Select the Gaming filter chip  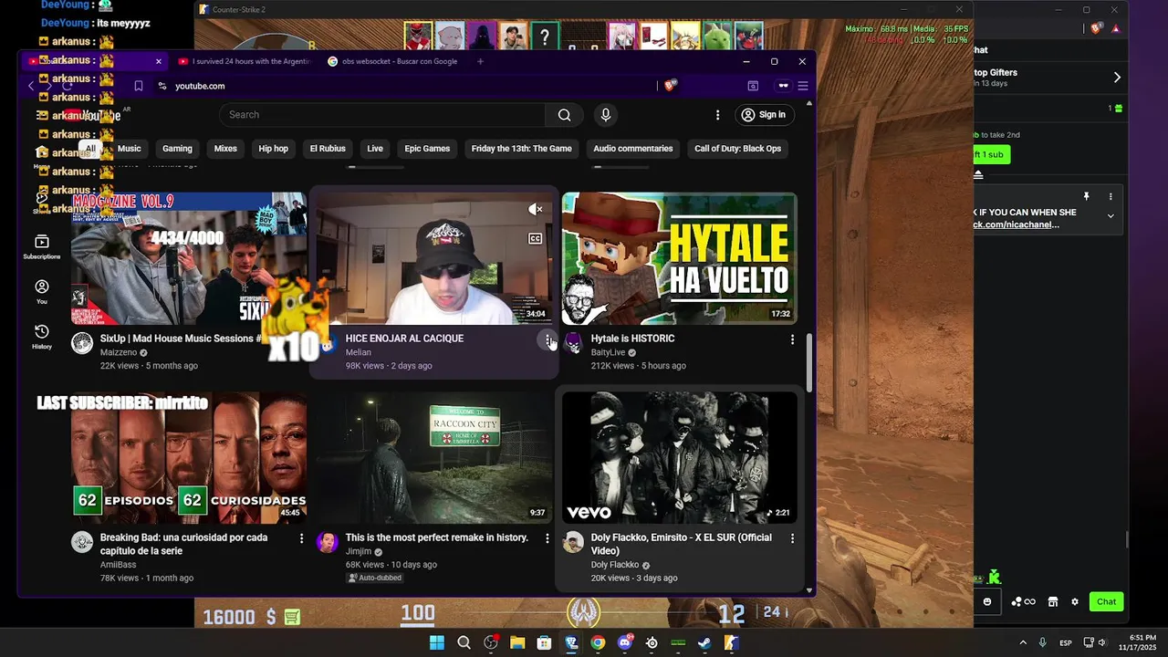(x=177, y=149)
